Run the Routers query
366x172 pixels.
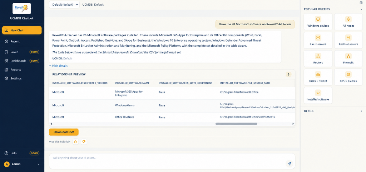[318, 58]
